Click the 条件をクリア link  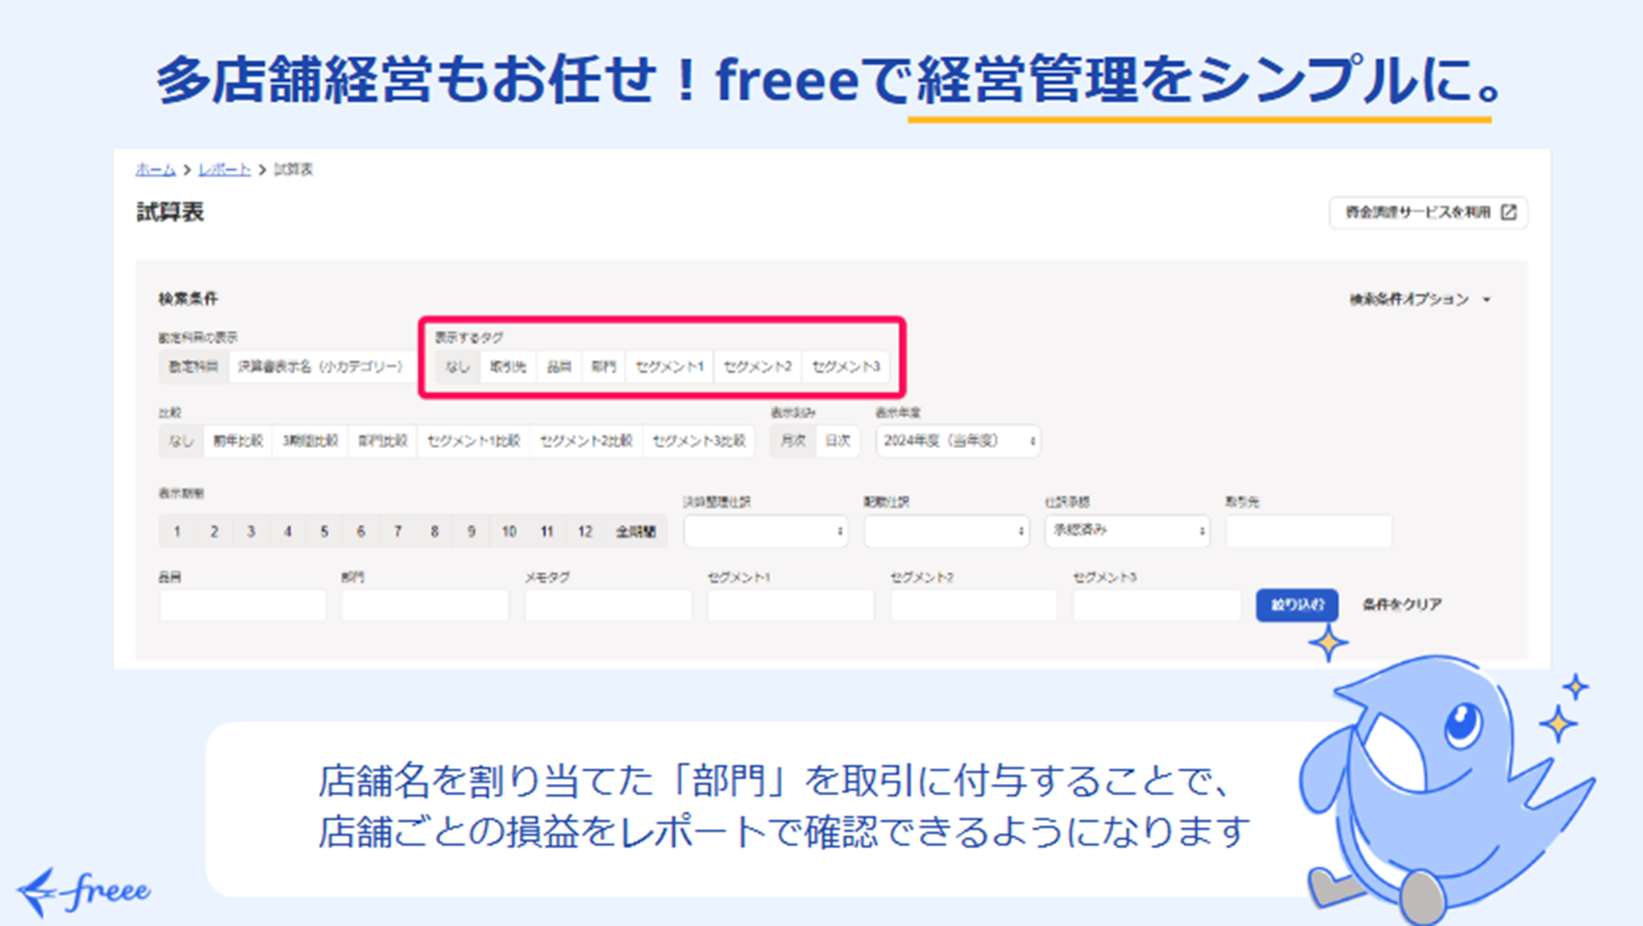pyautogui.click(x=1401, y=605)
